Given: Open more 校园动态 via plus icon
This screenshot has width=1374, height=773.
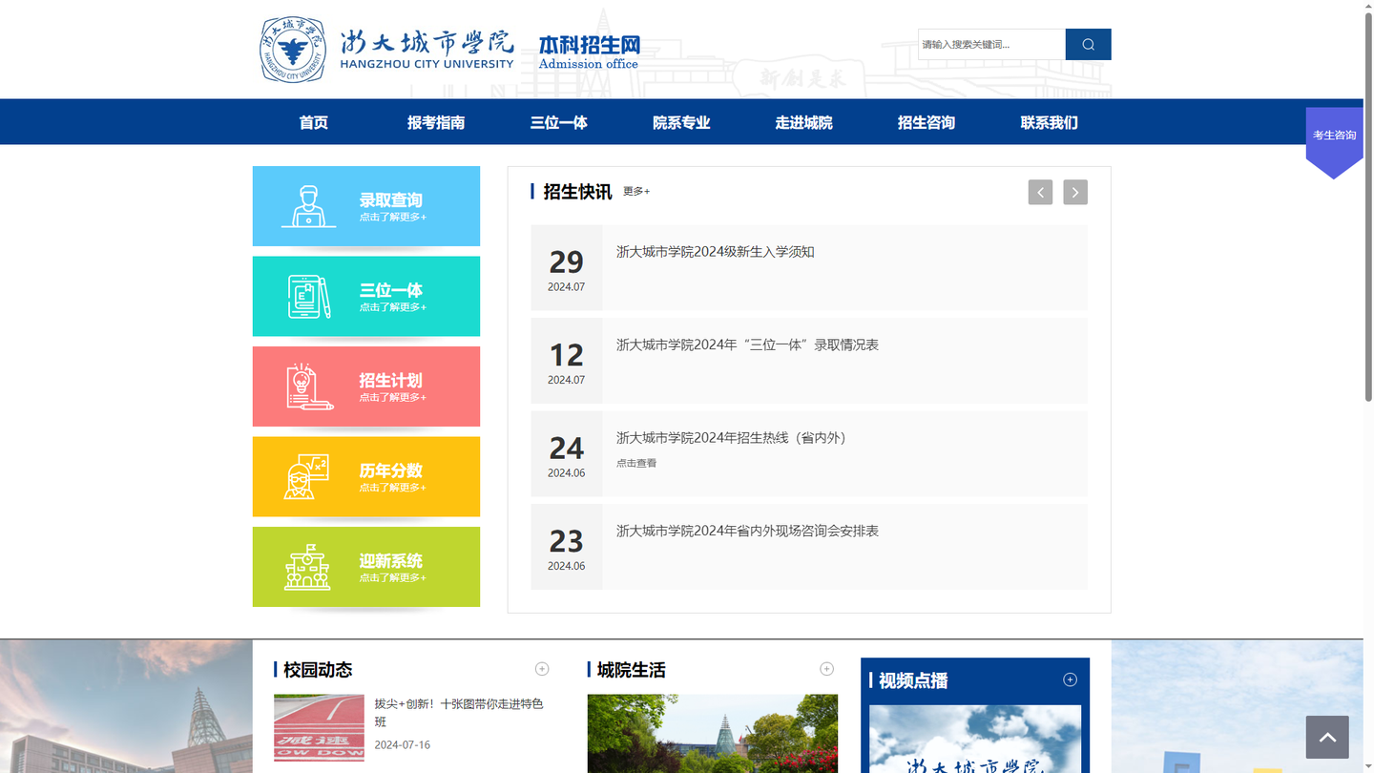Looking at the screenshot, I should click(x=542, y=669).
